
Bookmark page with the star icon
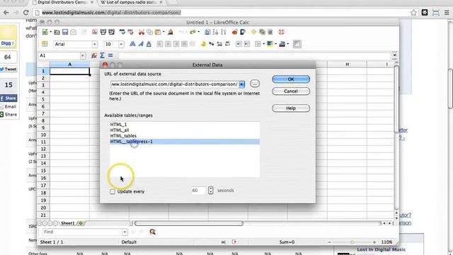pyautogui.click(x=413, y=13)
